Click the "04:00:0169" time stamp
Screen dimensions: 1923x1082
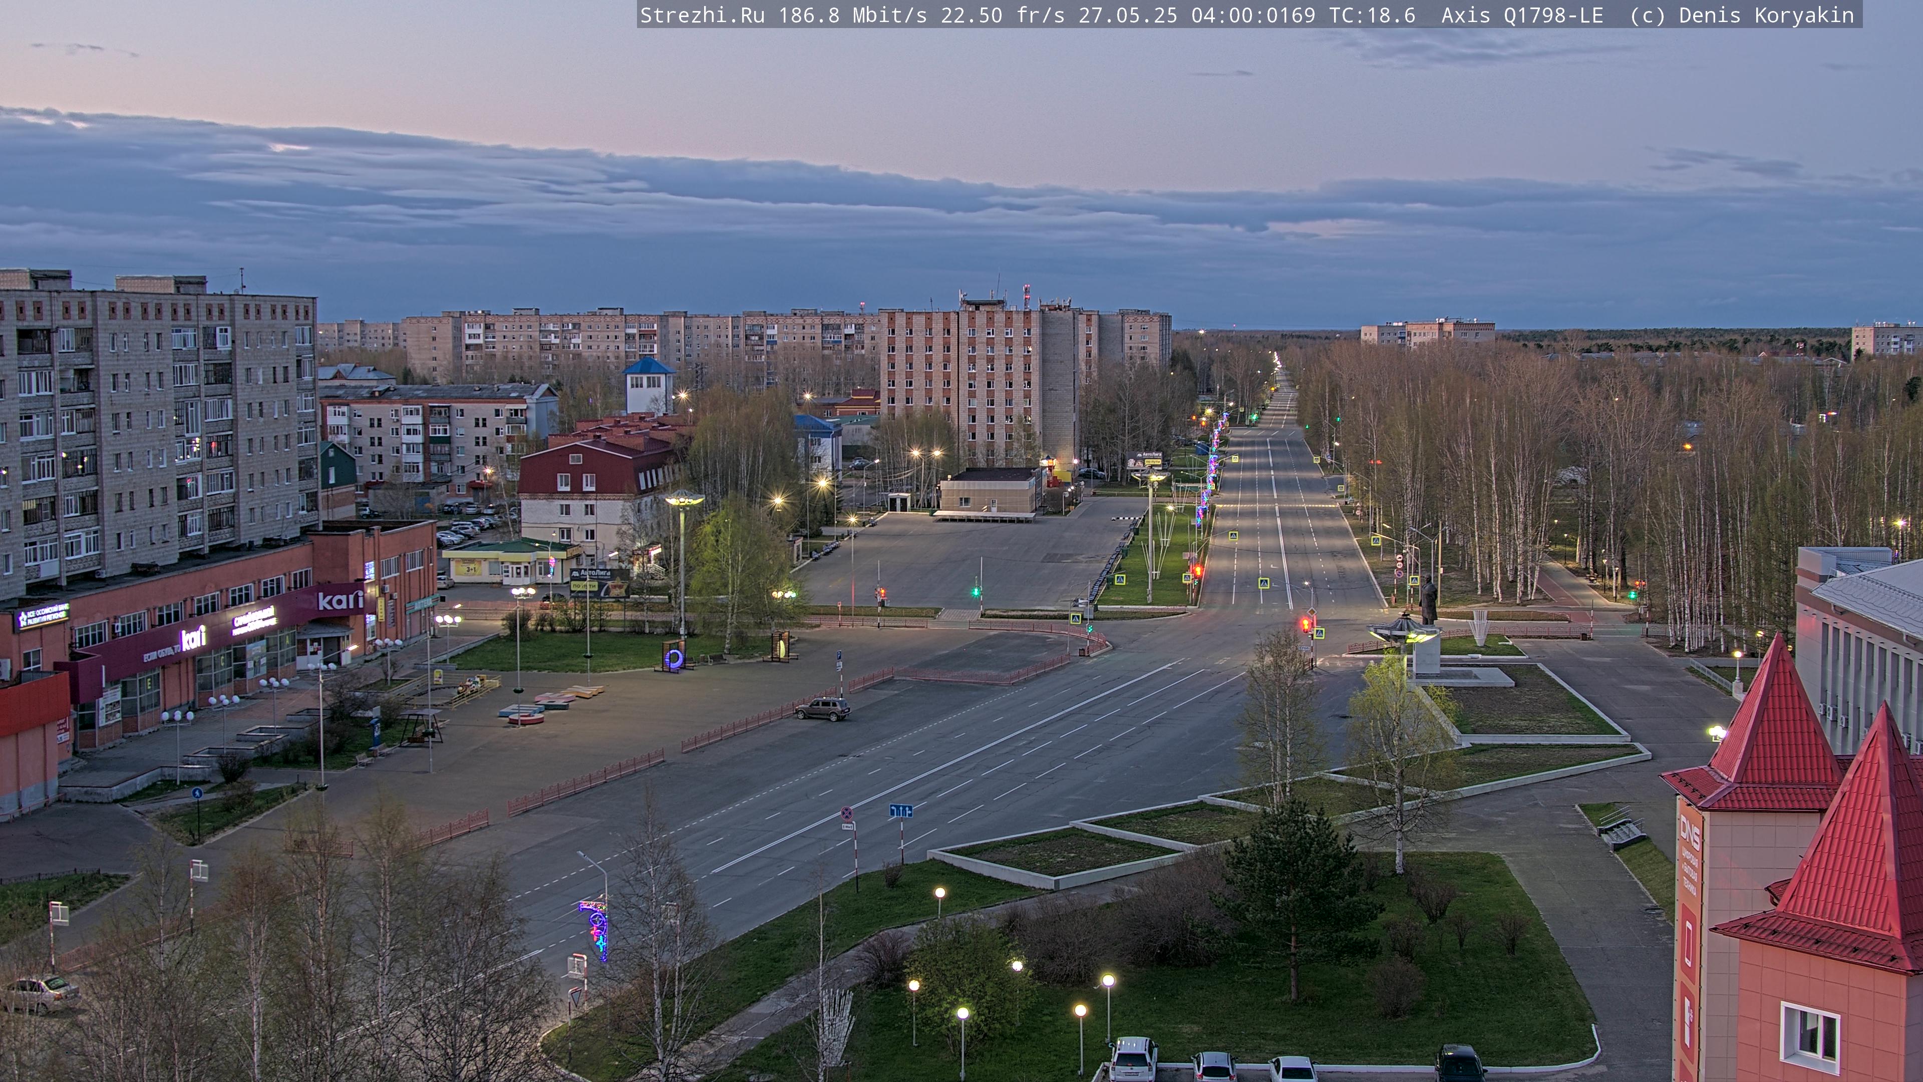click(x=1253, y=16)
